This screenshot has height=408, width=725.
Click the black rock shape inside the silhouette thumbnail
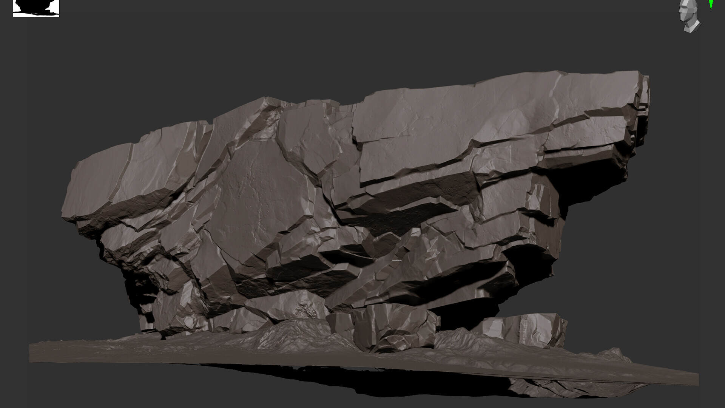[x=34, y=5]
